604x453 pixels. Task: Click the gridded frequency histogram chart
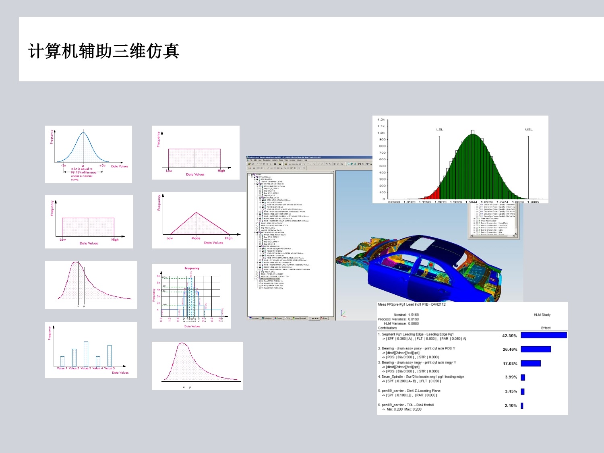coord(191,296)
